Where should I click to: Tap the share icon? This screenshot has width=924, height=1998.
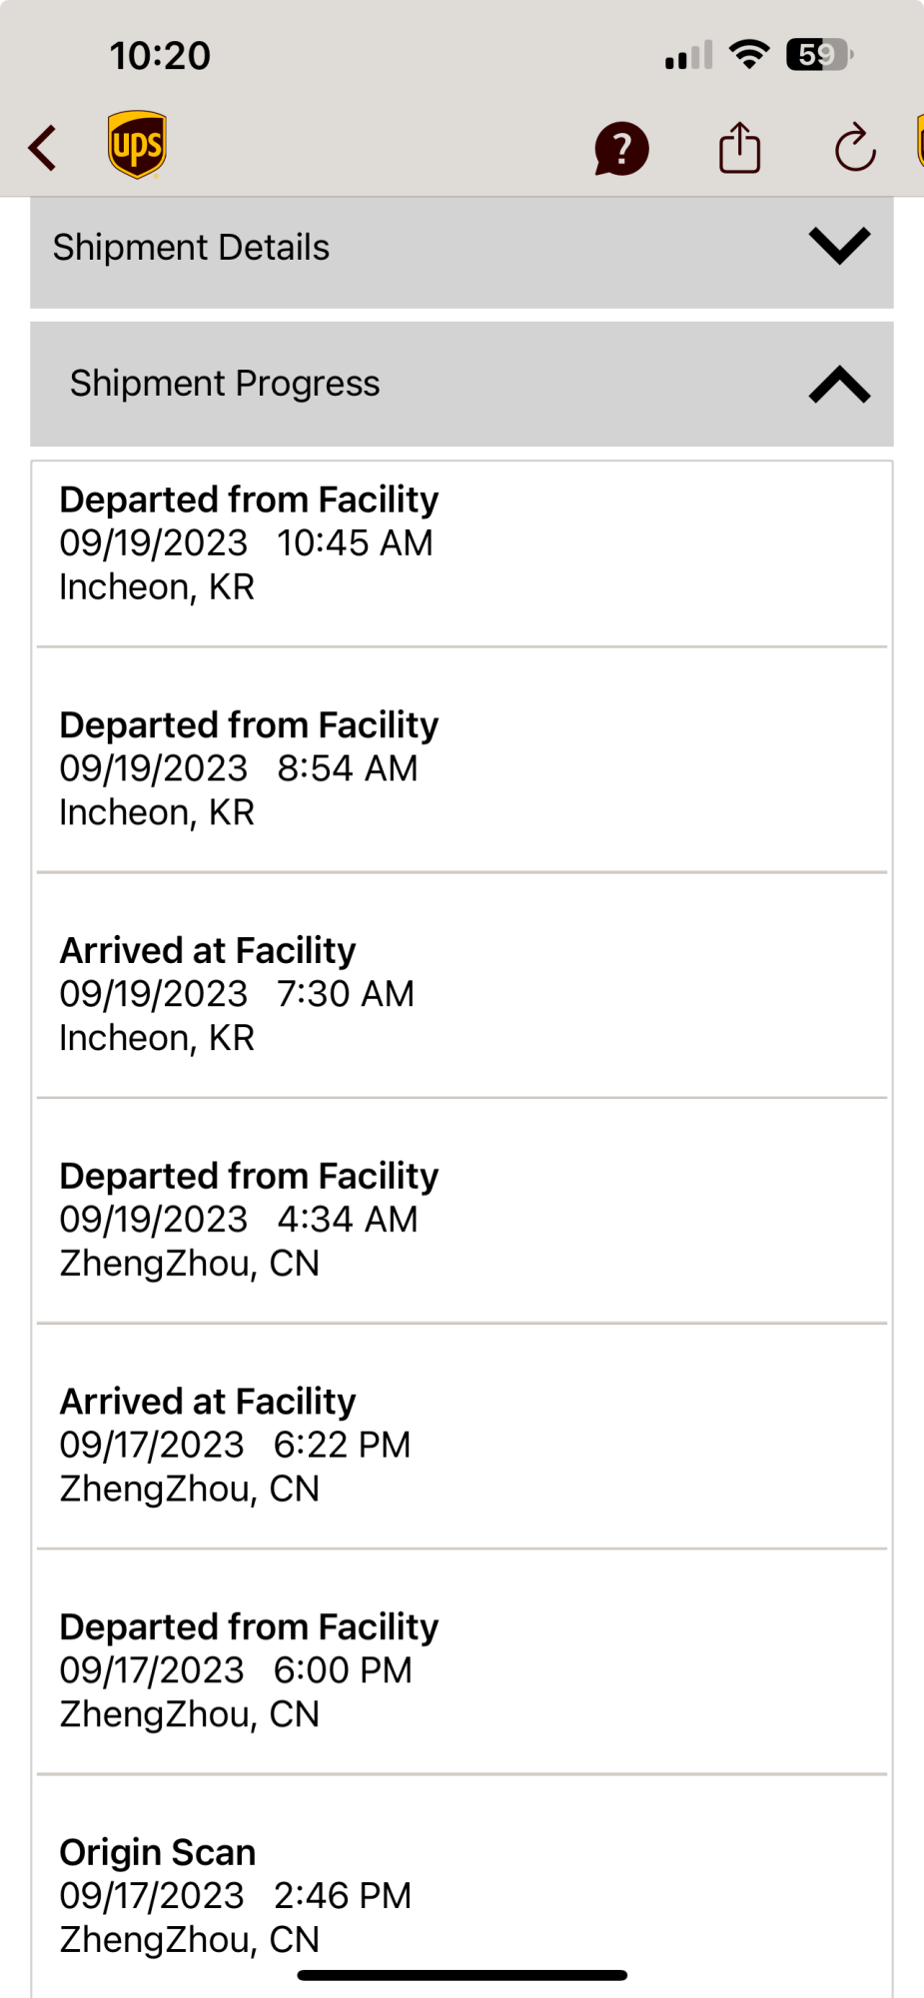[x=739, y=148]
